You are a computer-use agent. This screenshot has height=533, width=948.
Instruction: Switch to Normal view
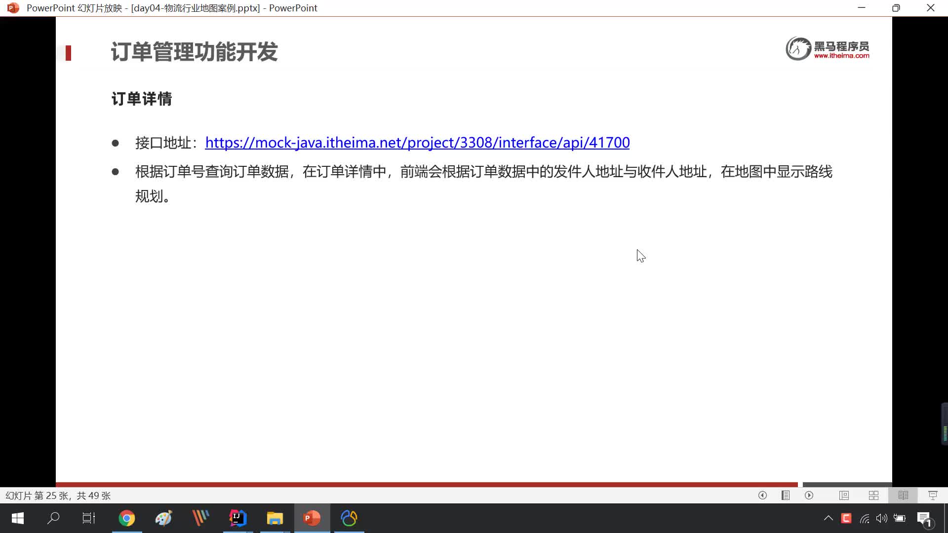point(844,495)
